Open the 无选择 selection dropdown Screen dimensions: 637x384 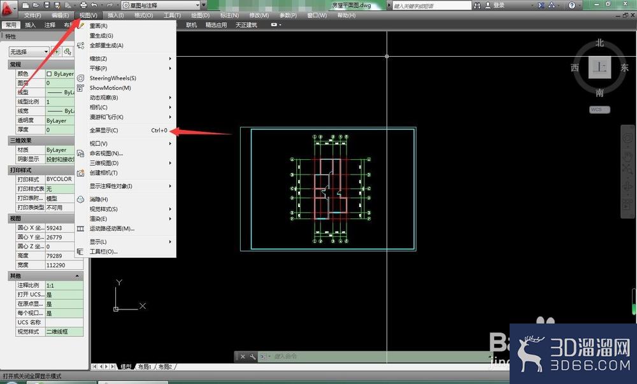point(29,52)
